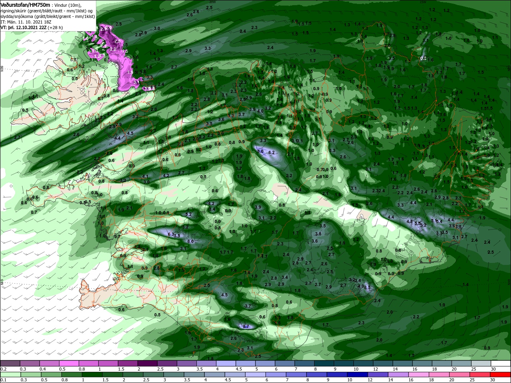Click the 6.3 precipitation value on map
The image size is (511, 383).
(x=171, y=234)
